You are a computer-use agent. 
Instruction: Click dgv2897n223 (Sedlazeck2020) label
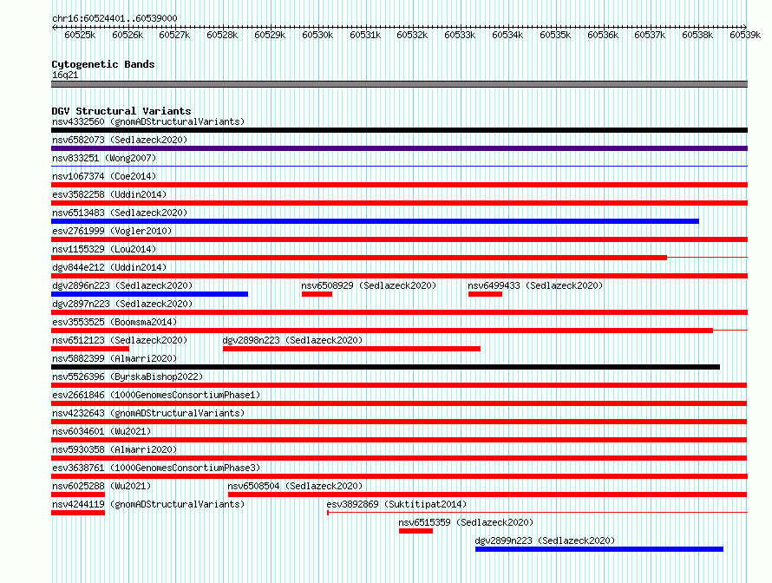point(122,304)
